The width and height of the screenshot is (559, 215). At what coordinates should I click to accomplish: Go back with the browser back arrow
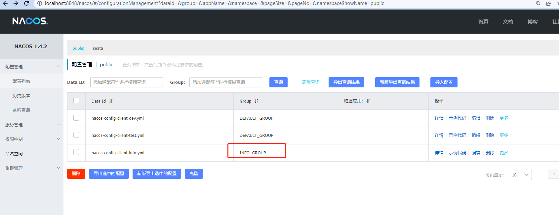pos(5,3)
